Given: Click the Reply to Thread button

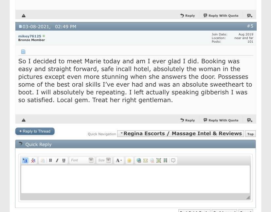Looking at the screenshot, I should click(x=35, y=131).
